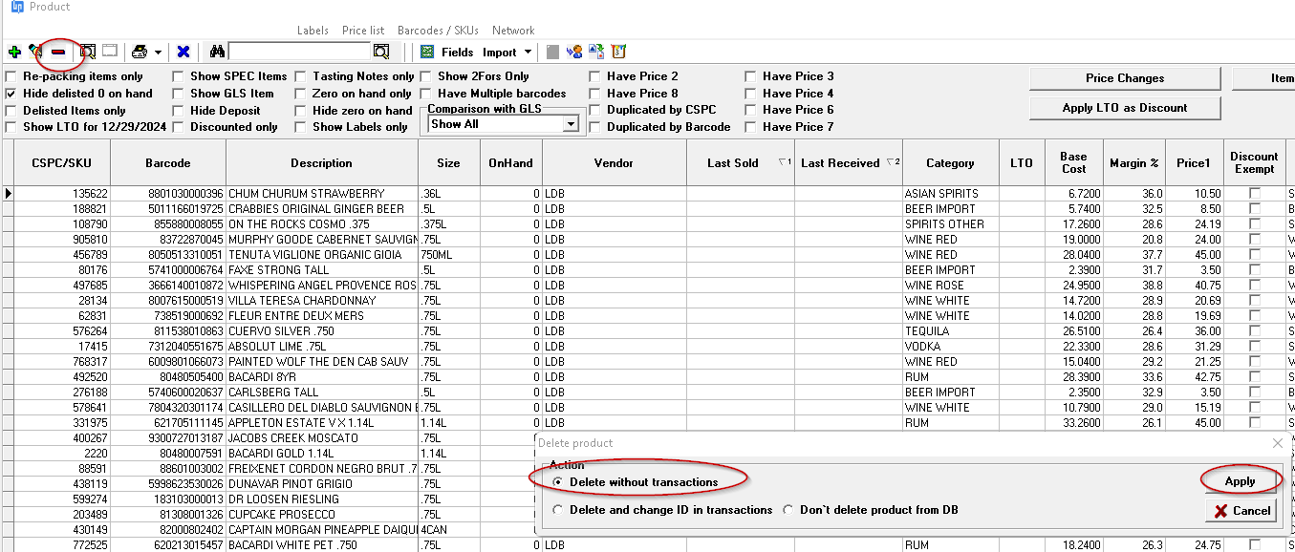Click the CSPC/SKU column header

pyautogui.click(x=61, y=163)
